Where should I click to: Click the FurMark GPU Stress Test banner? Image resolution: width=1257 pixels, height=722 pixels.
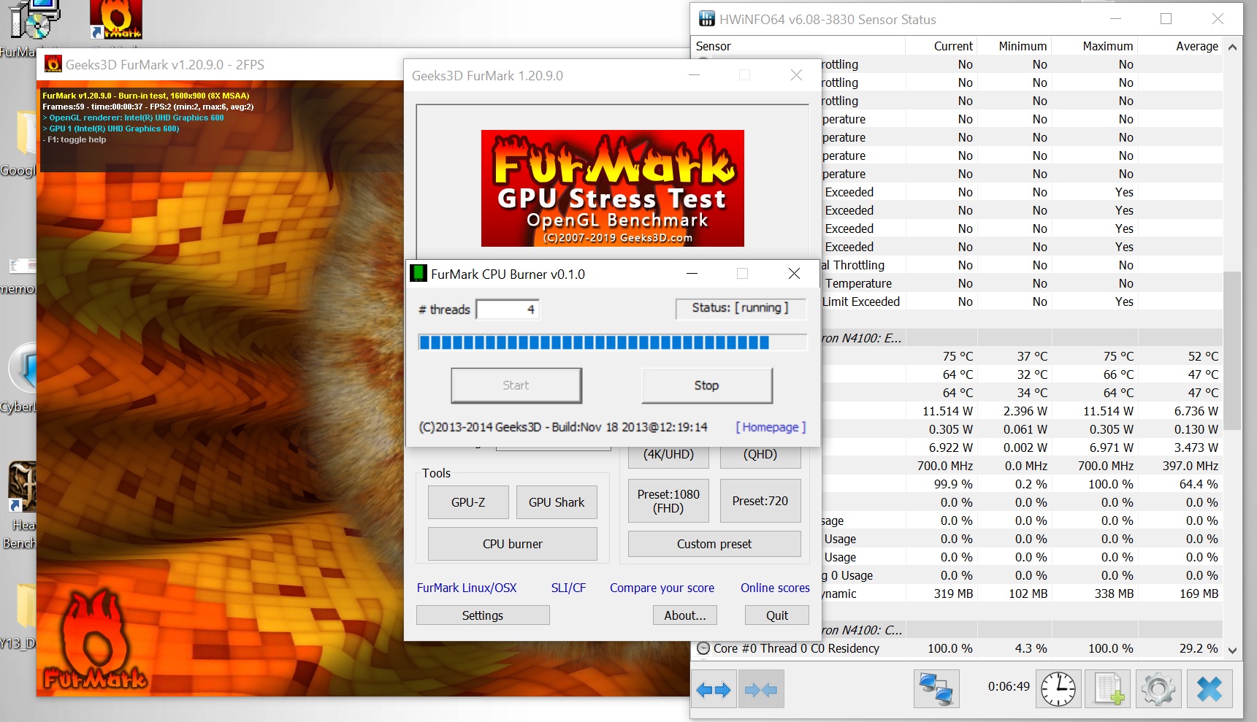tap(613, 188)
